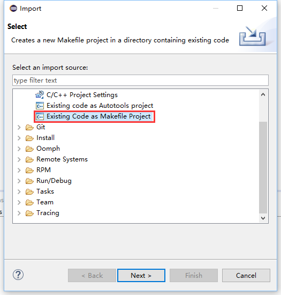Focus the type filter text field
Screen dimensions: 281x295
point(140,80)
